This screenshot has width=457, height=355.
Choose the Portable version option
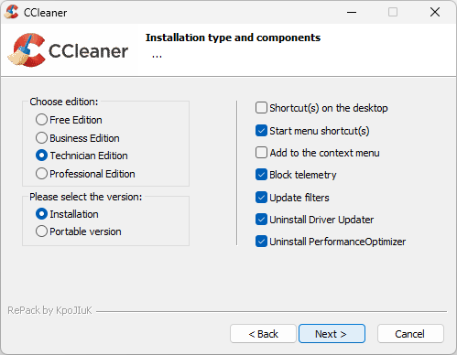41,231
